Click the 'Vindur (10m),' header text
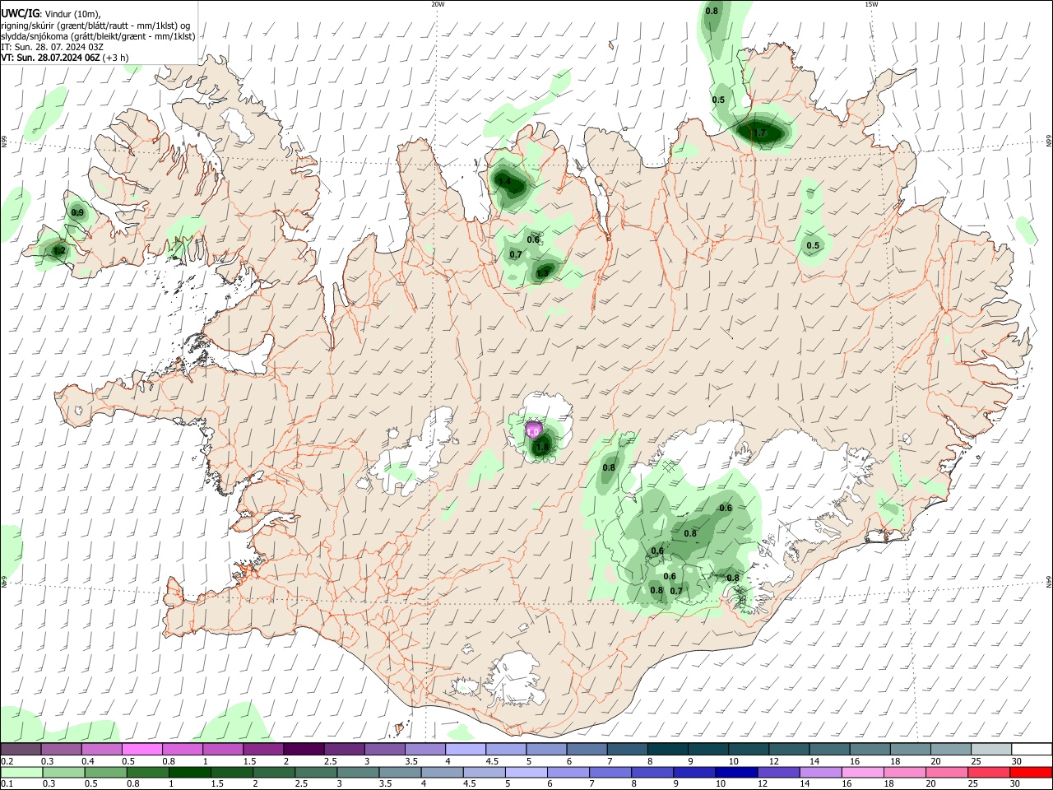The height and width of the screenshot is (790, 1053). pos(72,14)
